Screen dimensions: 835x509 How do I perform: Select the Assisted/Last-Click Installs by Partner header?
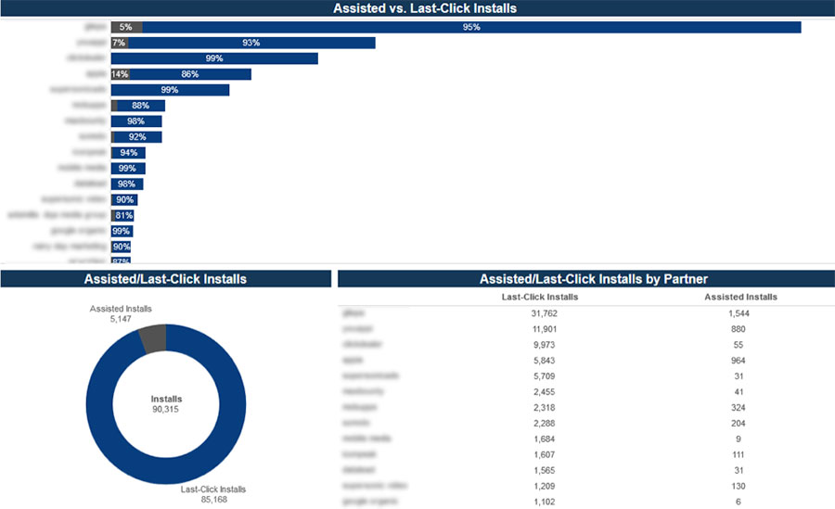click(x=585, y=278)
